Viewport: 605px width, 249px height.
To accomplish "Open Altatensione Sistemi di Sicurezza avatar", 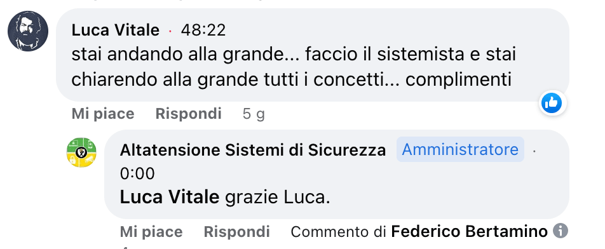I will (81, 152).
